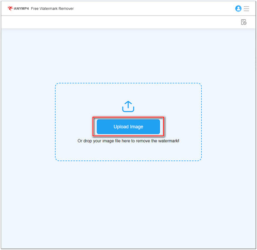Open the hamburger menu in the header
Image resolution: width=257 pixels, height=250 pixels.
[x=247, y=9]
